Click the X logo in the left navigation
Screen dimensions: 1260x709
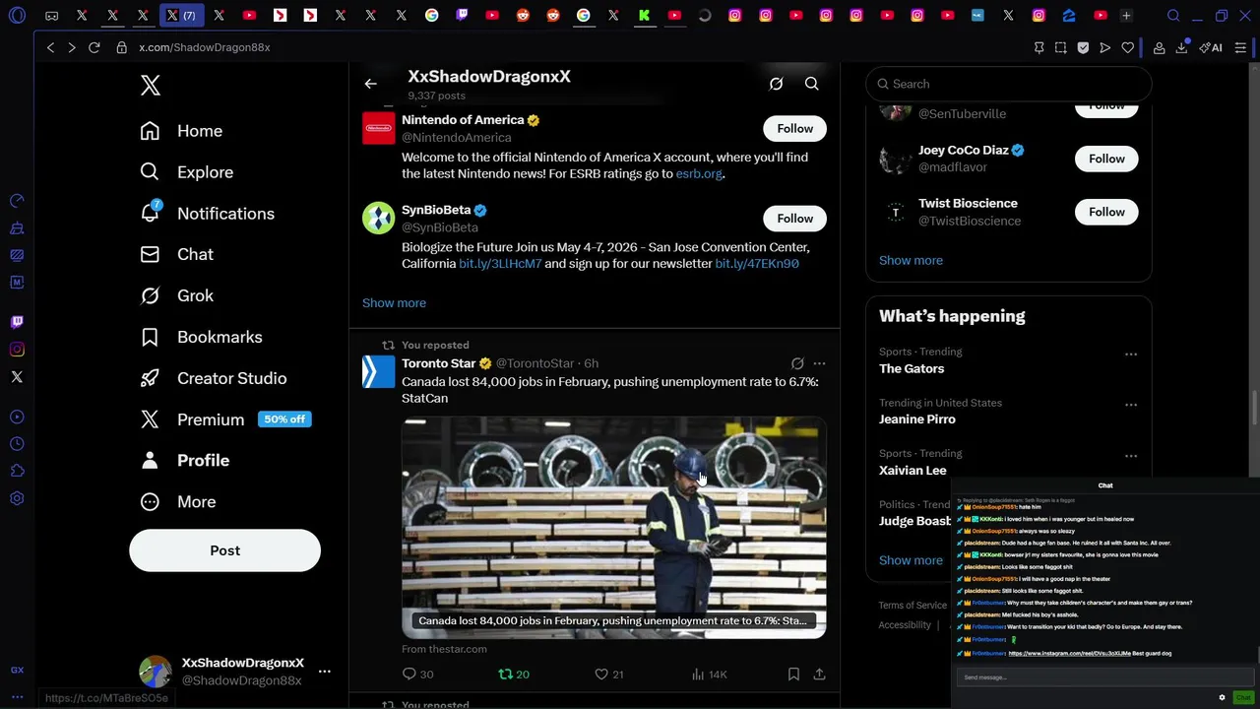point(150,86)
